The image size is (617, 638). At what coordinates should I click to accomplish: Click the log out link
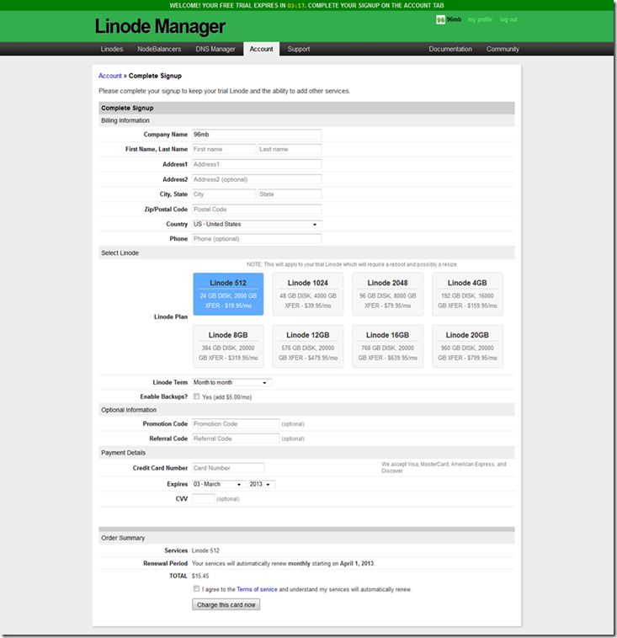(508, 19)
